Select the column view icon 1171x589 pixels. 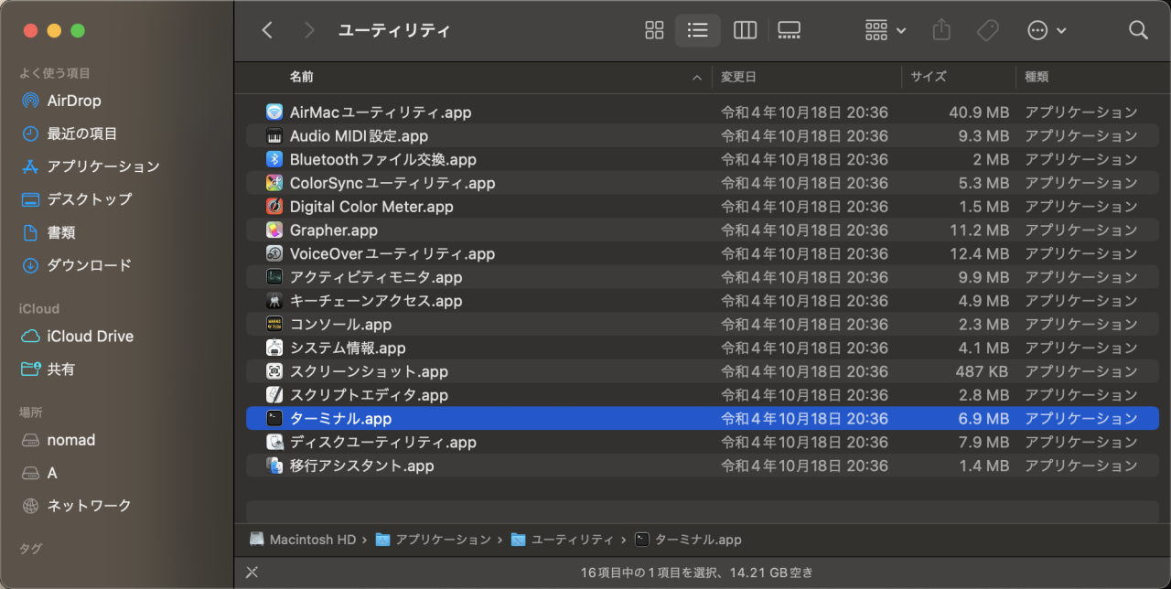click(x=745, y=30)
